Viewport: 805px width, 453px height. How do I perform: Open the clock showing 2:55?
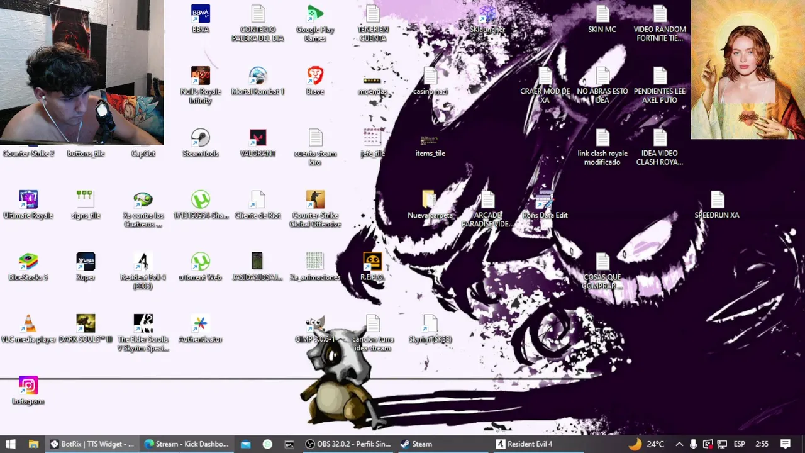762,444
